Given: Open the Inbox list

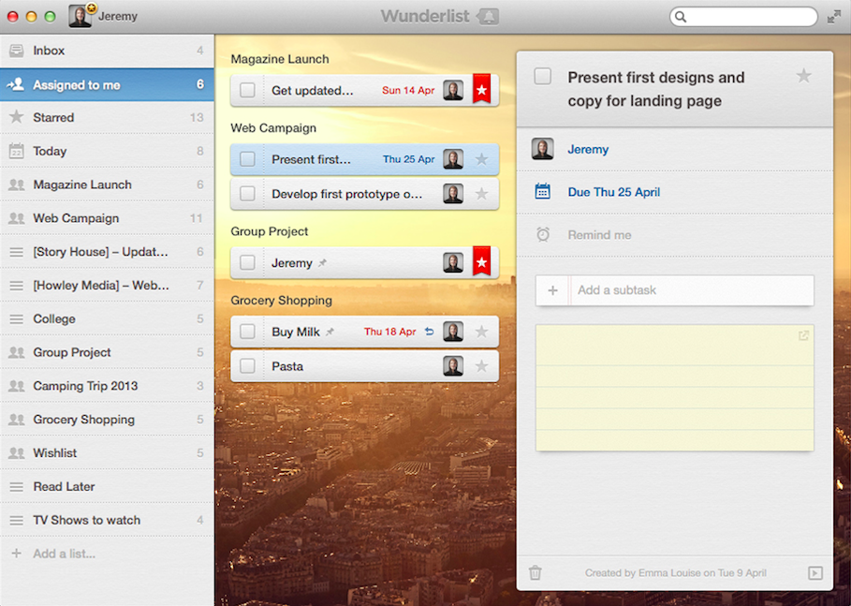Looking at the screenshot, I should [x=107, y=51].
